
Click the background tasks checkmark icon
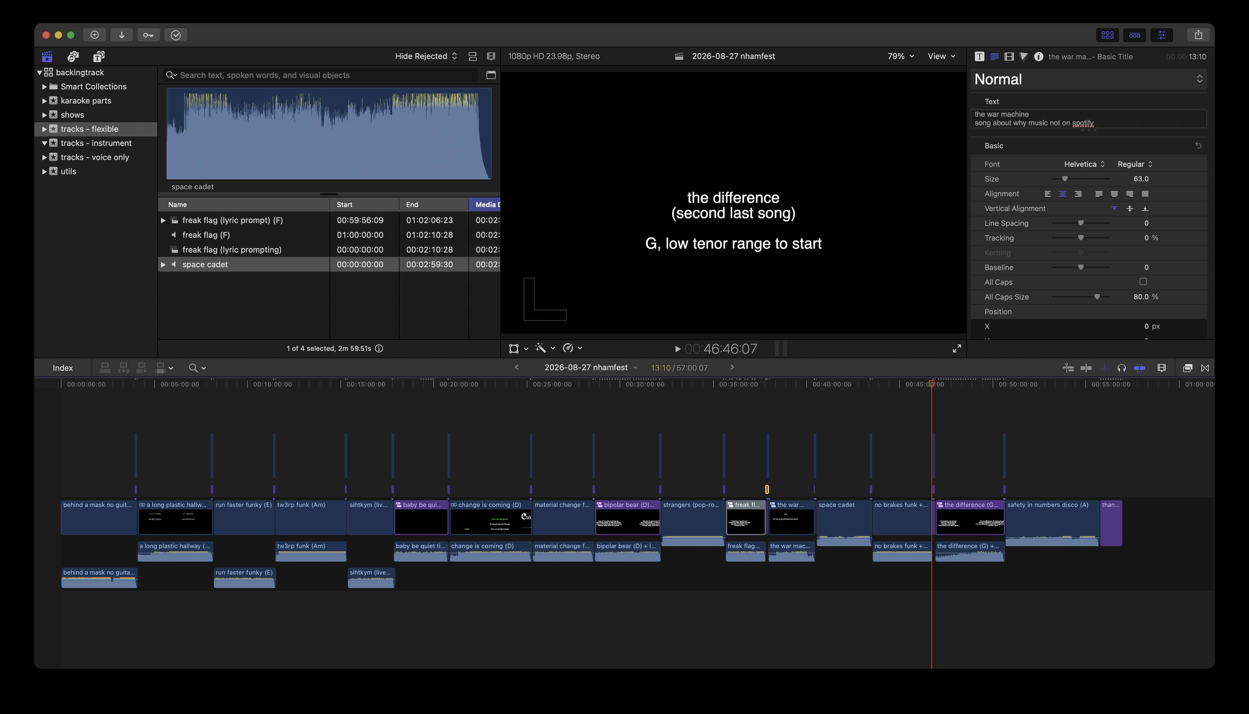click(x=176, y=35)
